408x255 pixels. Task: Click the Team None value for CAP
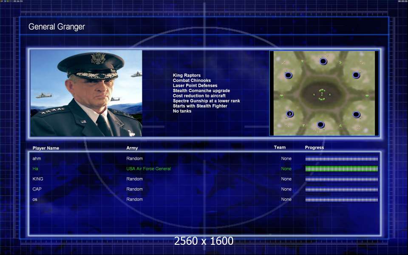pos(286,189)
